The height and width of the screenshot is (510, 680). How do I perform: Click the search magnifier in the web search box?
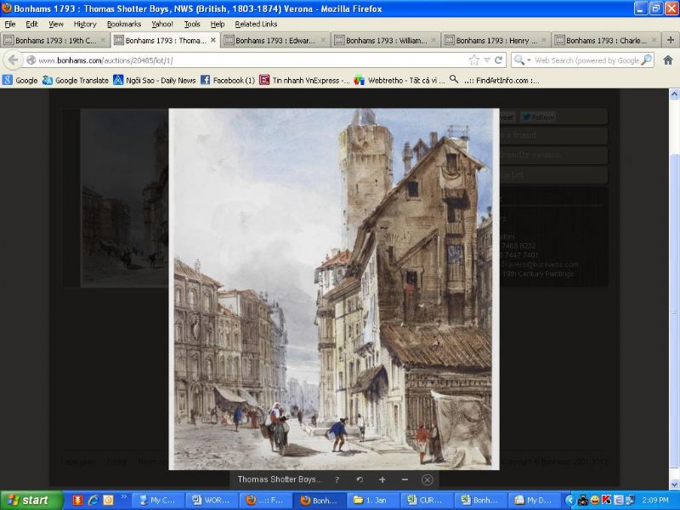pyautogui.click(x=646, y=60)
